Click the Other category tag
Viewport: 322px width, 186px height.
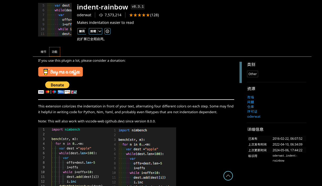(x=252, y=74)
